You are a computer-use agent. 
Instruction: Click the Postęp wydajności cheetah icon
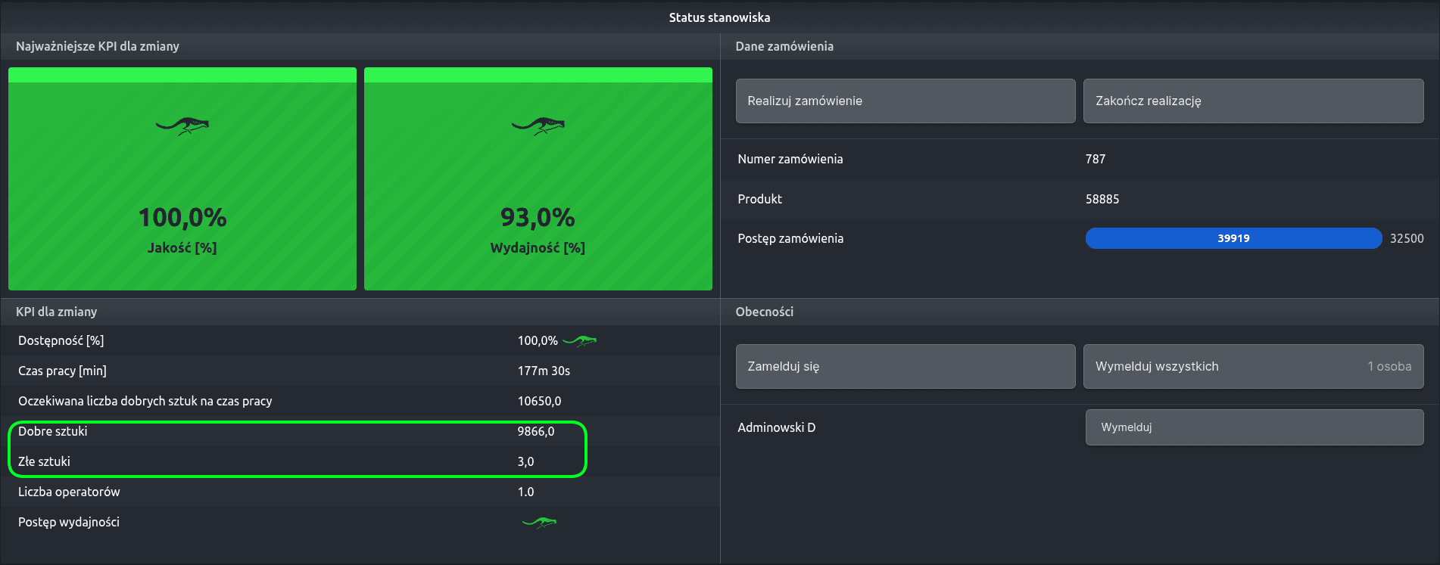[x=539, y=522]
